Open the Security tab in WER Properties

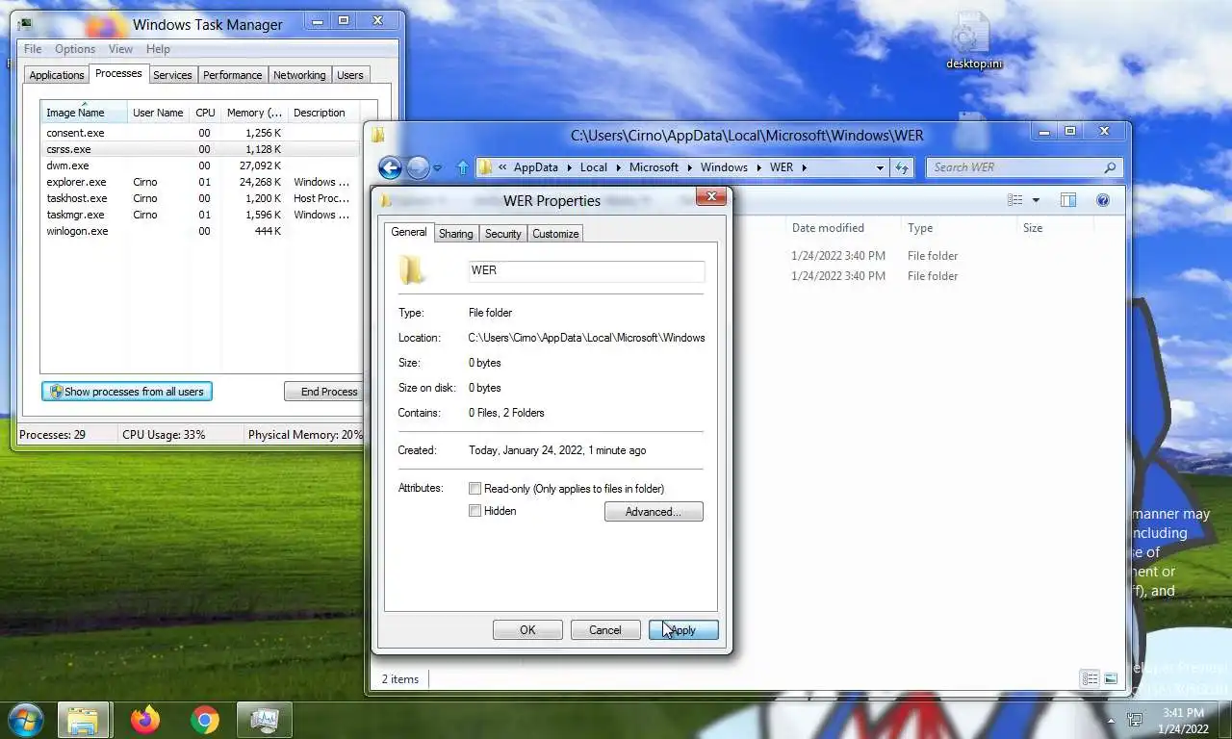(502, 234)
